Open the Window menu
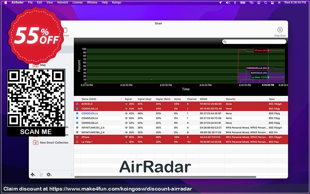 [x=92, y=3]
